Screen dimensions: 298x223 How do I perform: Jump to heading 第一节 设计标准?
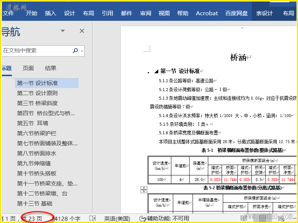coord(47,83)
